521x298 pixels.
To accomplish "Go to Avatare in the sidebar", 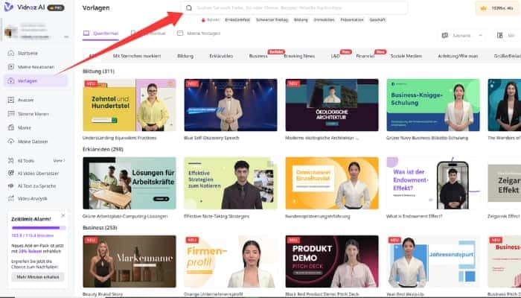I will tap(26, 100).
